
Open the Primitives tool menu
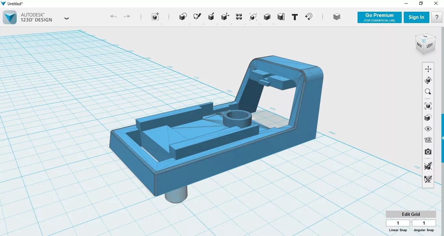point(183,17)
